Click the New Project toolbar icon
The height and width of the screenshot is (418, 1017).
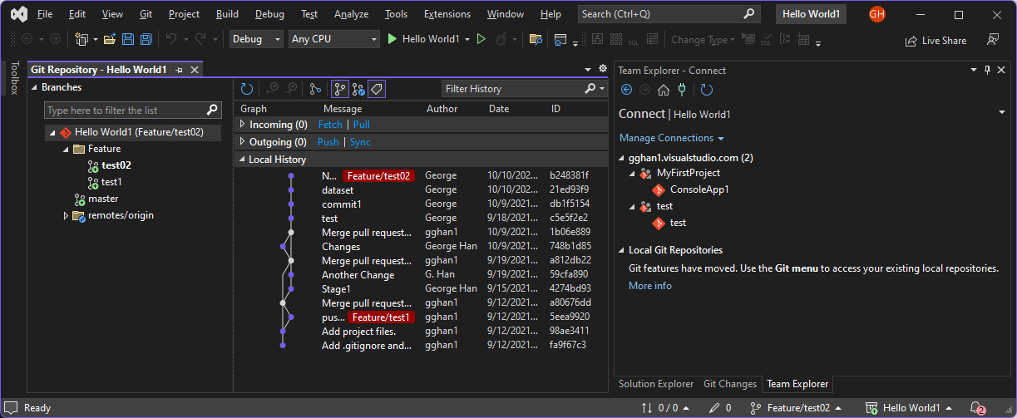(x=81, y=39)
